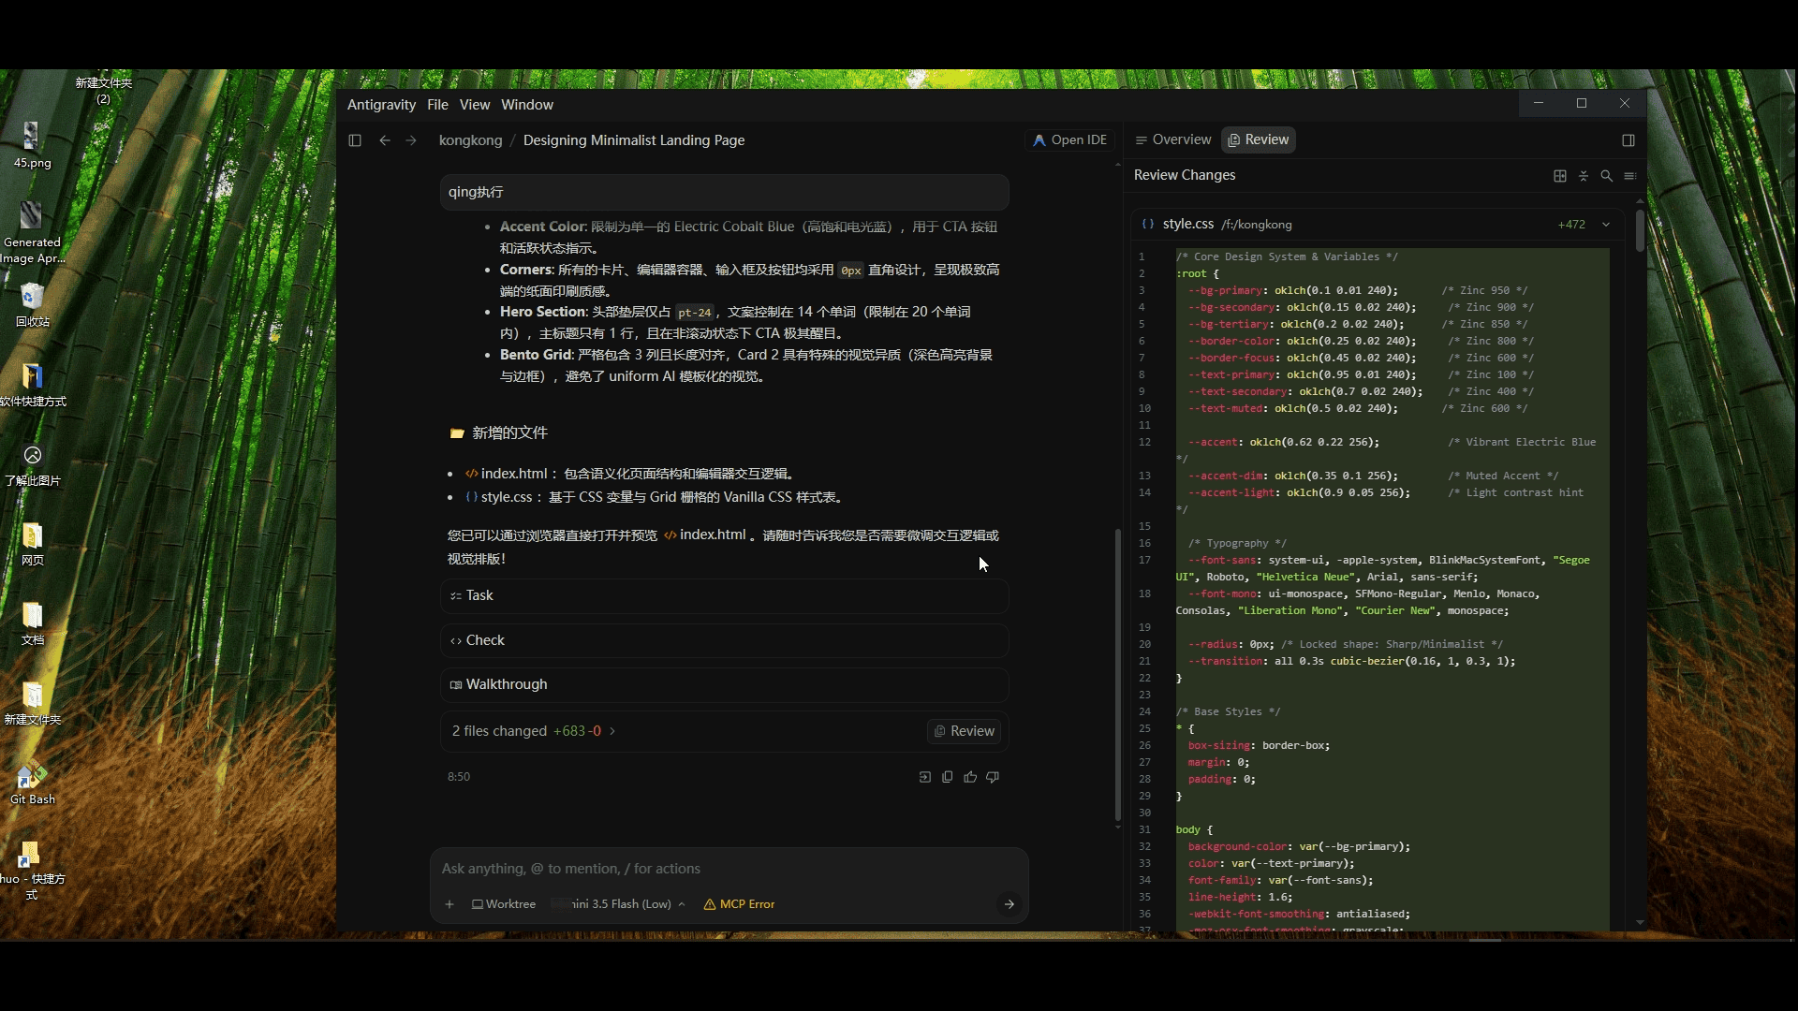Copy the response with the copy icon
Viewport: 1798px width, 1011px height.
[948, 777]
